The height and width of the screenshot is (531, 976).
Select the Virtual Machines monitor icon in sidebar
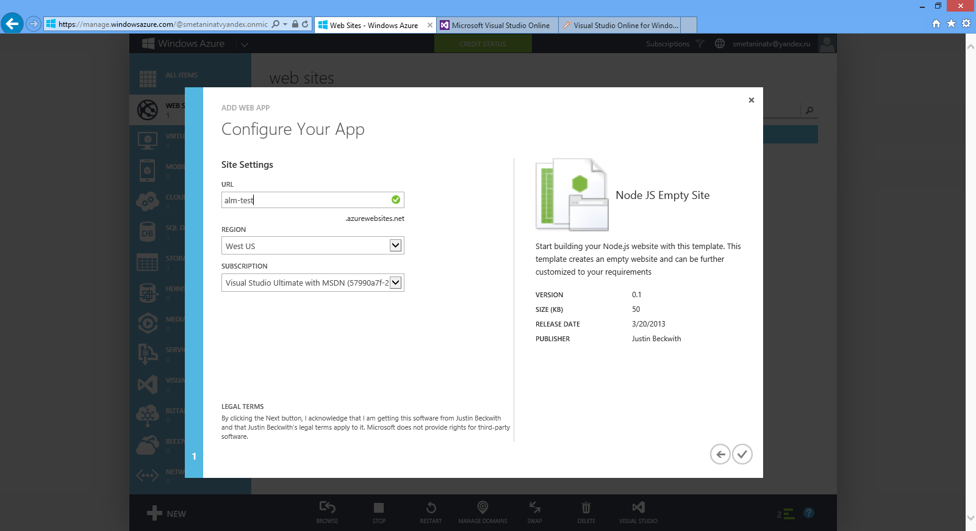pyautogui.click(x=148, y=140)
